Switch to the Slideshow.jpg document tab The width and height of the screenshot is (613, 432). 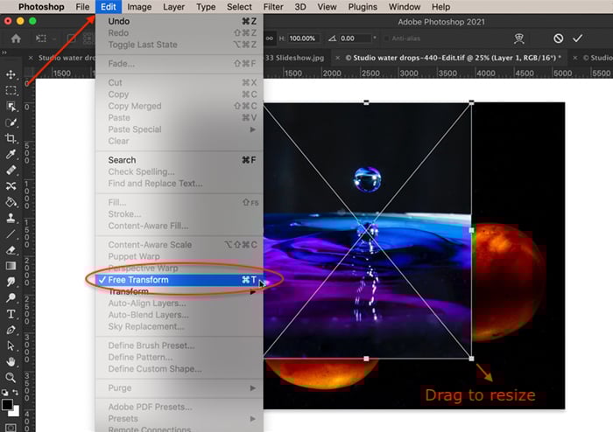294,58
